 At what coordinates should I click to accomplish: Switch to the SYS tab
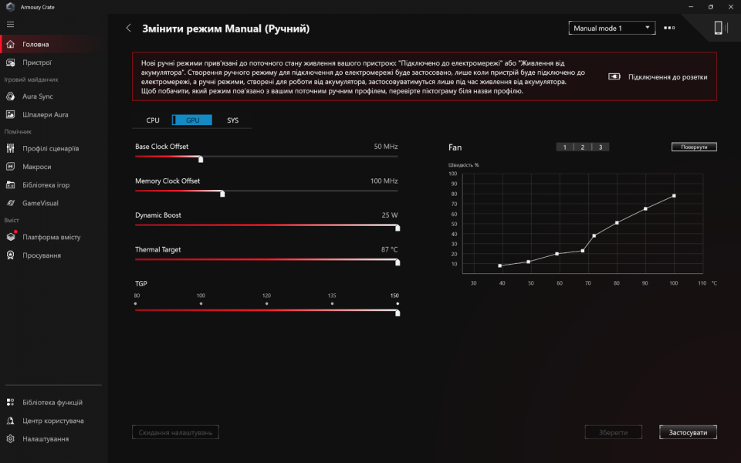[232, 120]
